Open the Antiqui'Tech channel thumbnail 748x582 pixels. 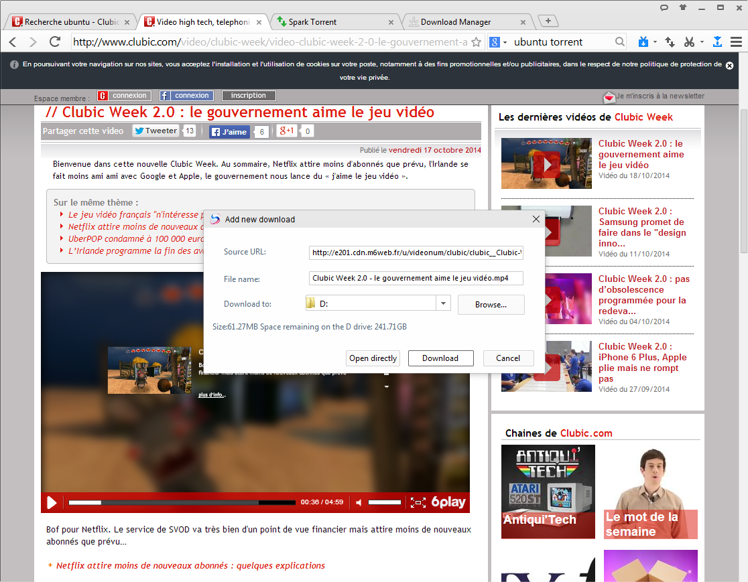[x=548, y=492]
